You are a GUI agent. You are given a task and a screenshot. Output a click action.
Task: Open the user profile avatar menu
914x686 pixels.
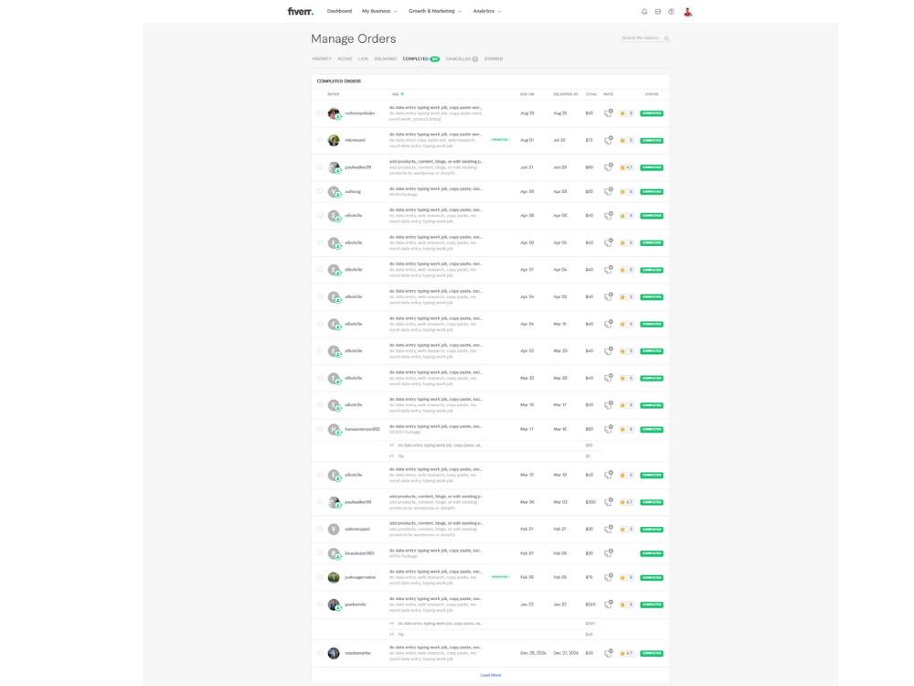[x=688, y=12]
